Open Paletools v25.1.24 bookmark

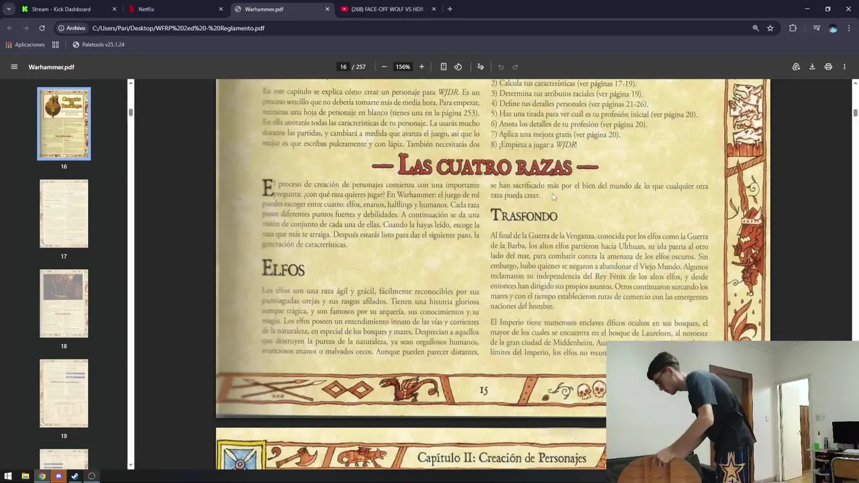click(x=98, y=44)
